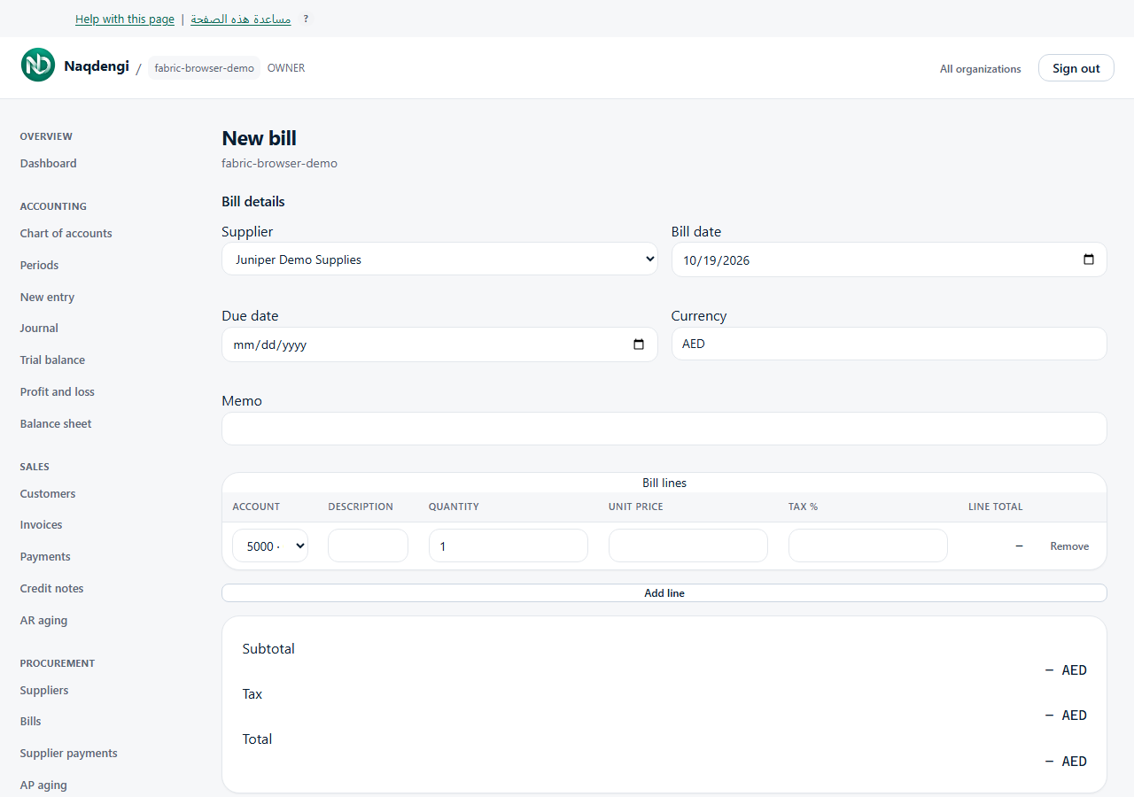The height and width of the screenshot is (797, 1134).
Task: View the AP aging report
Action: pyautogui.click(x=43, y=785)
